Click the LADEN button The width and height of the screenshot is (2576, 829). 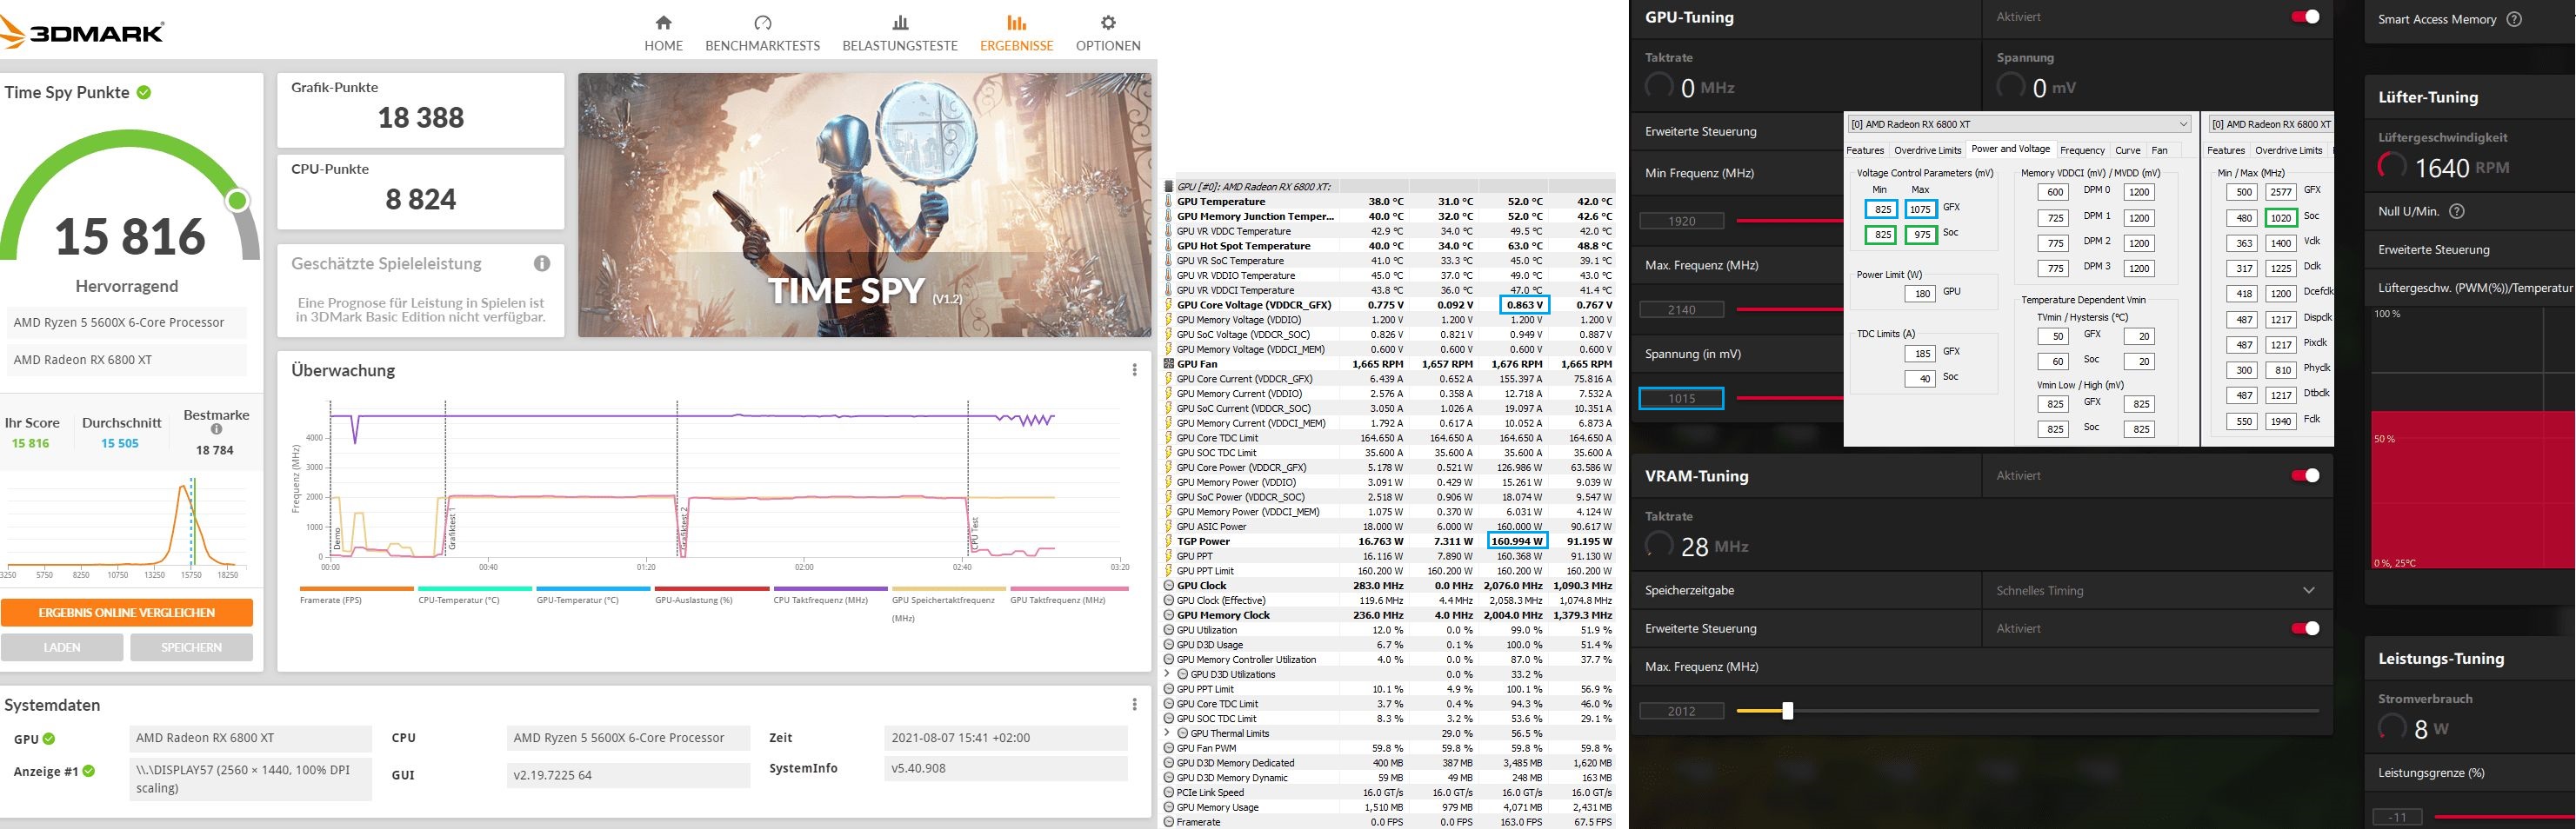[62, 647]
